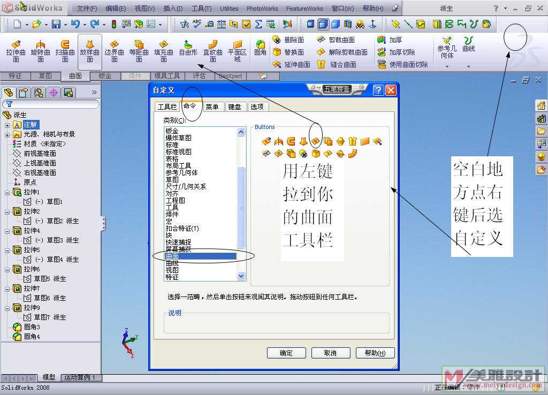Select Ruled Surface (直纹曲面) in the ribbon

213,51
